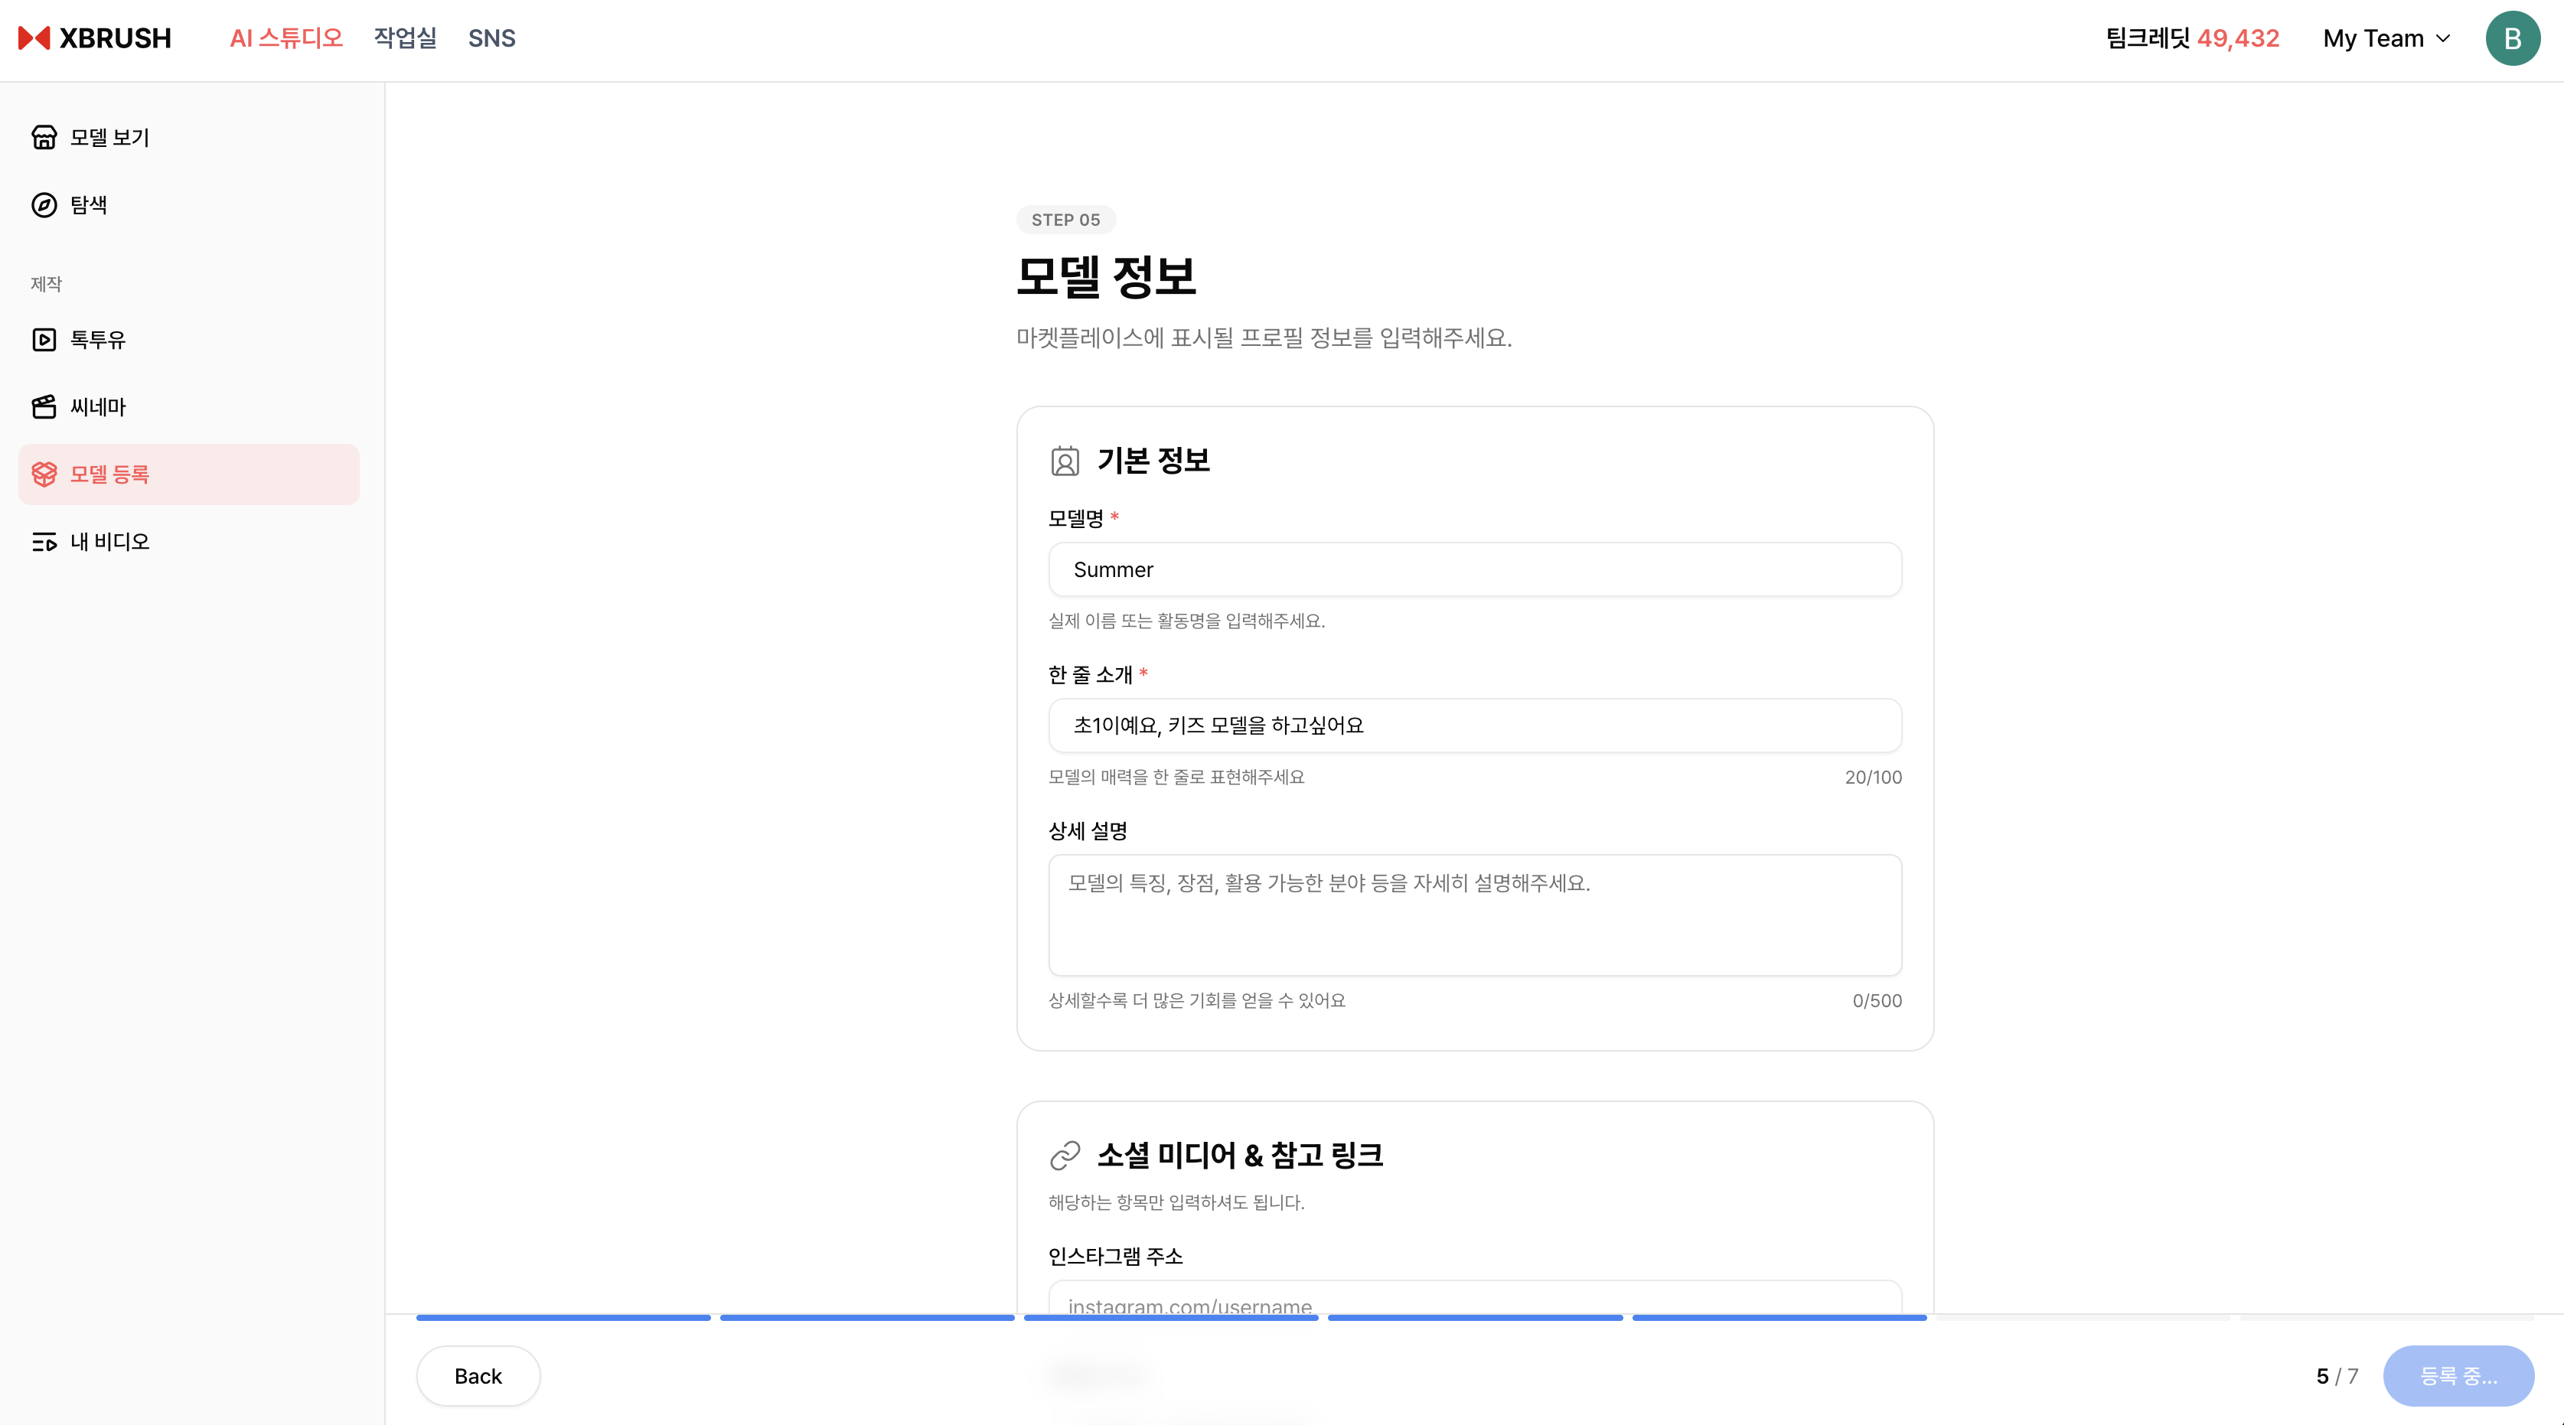Image resolution: width=2564 pixels, height=1425 pixels.
Task: Open 탐색 in sidebar
Action: coord(189,205)
